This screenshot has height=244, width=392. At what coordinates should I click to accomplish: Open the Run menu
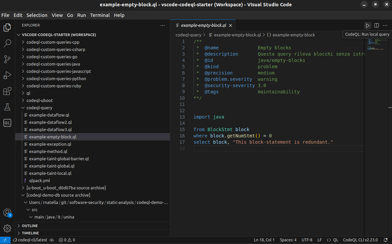pos(82,15)
